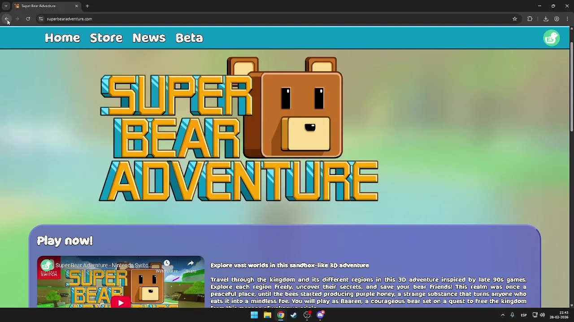Viewport: 574px width, 322px height.
Task: Open the Beta page in site menu
Action: (x=189, y=38)
